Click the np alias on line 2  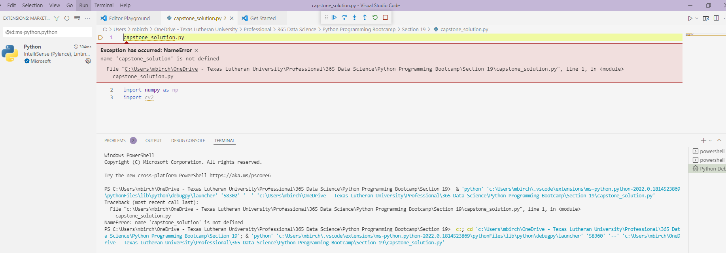pyautogui.click(x=175, y=90)
